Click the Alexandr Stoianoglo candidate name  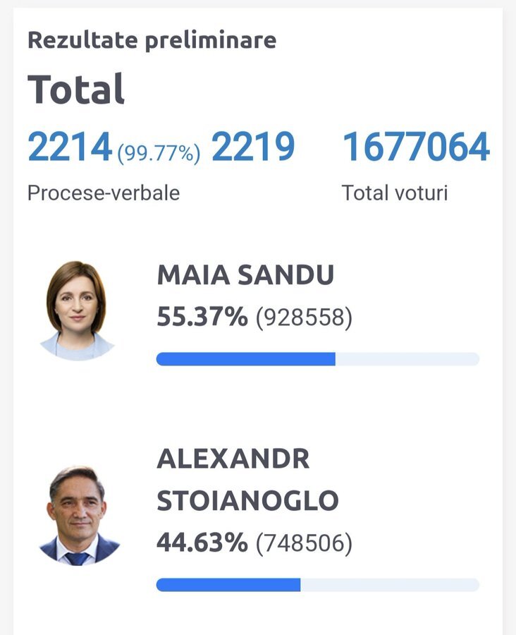coord(247,480)
